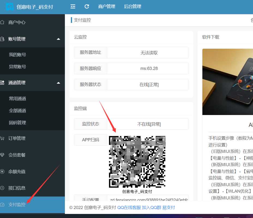Click the 不在线[异常] status value
253x218 pixels.
[147, 124]
